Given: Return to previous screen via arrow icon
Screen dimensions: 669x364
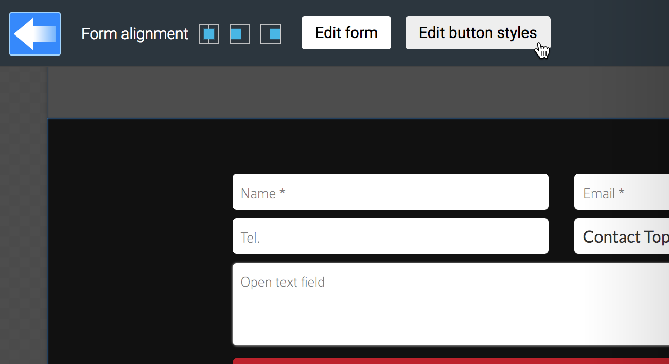Looking at the screenshot, I should coord(34,33).
